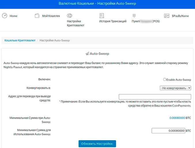
Task: Click the Настройки Auto-Sweep breadcrumb item
Action: coord(54,41)
